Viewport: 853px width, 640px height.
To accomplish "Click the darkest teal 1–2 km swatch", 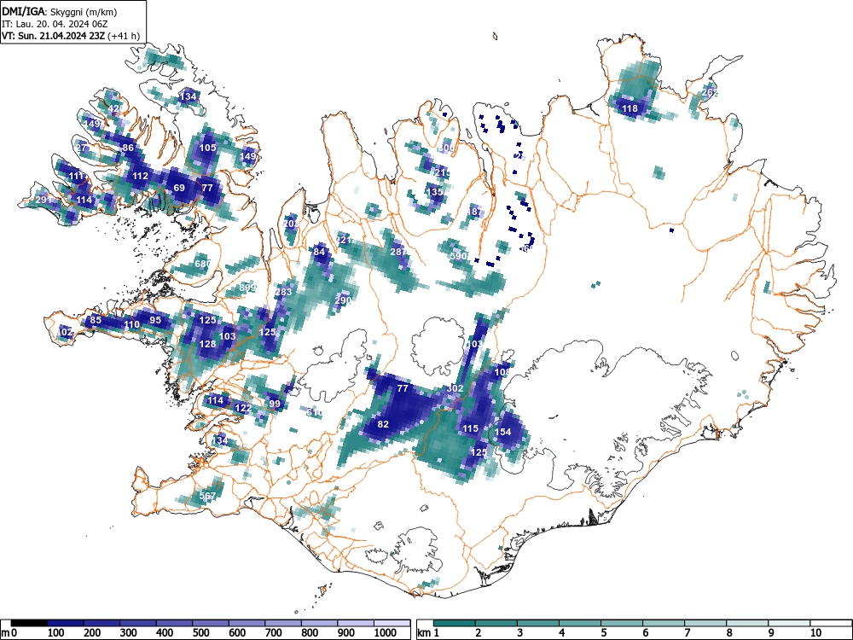I will 455,623.
